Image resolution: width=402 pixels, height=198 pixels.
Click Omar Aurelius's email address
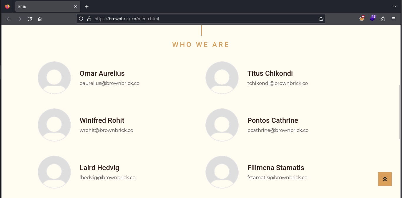coord(109,83)
